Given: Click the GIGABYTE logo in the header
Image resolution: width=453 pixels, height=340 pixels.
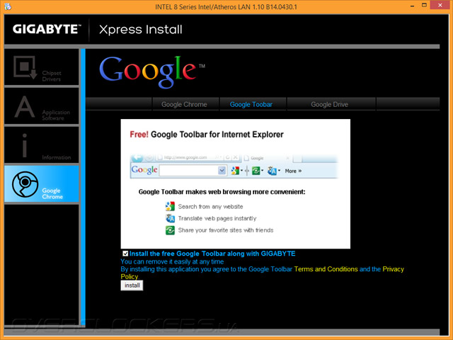Looking at the screenshot, I should point(47,29).
